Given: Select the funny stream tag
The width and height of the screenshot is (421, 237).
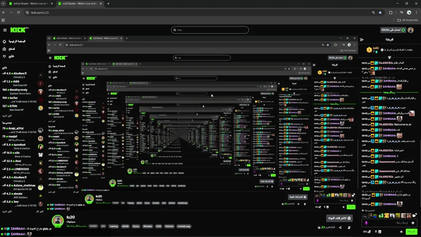Looking at the screenshot, I should click(x=136, y=226).
